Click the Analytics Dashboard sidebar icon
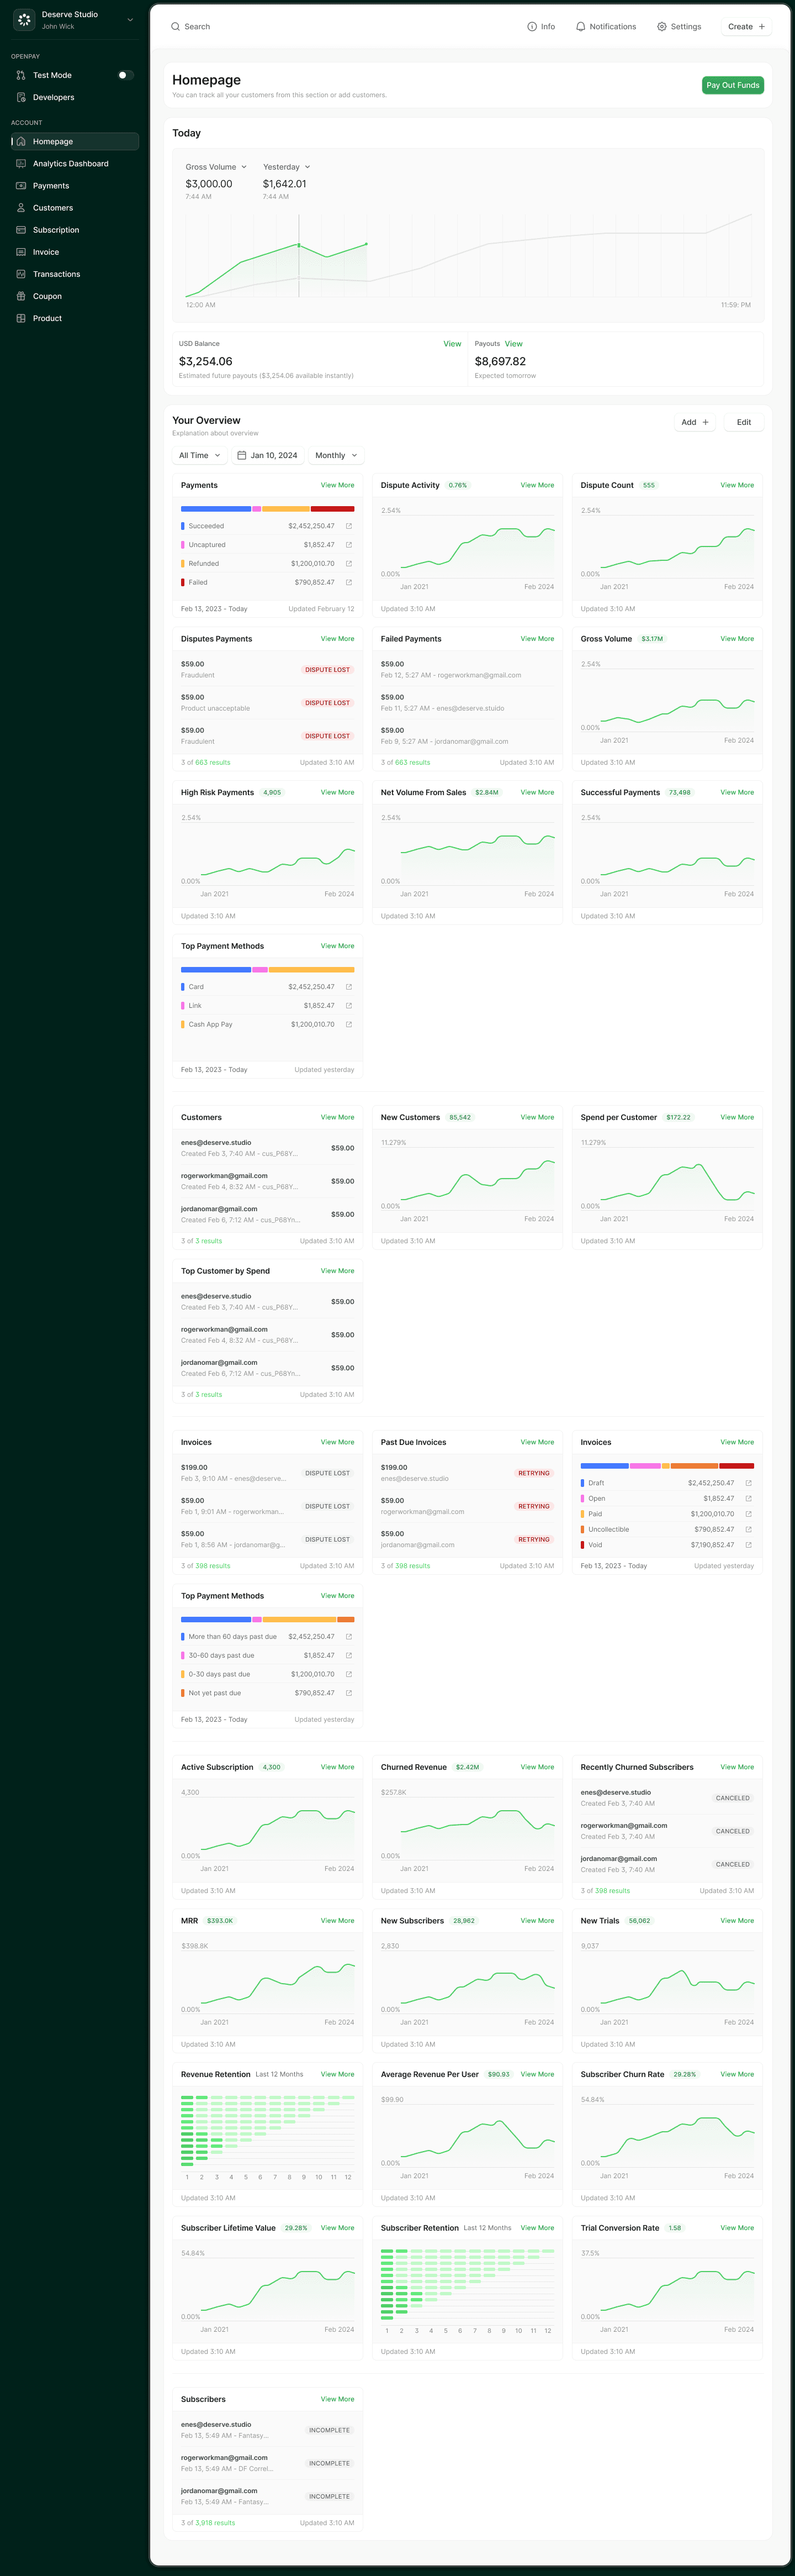 (21, 163)
